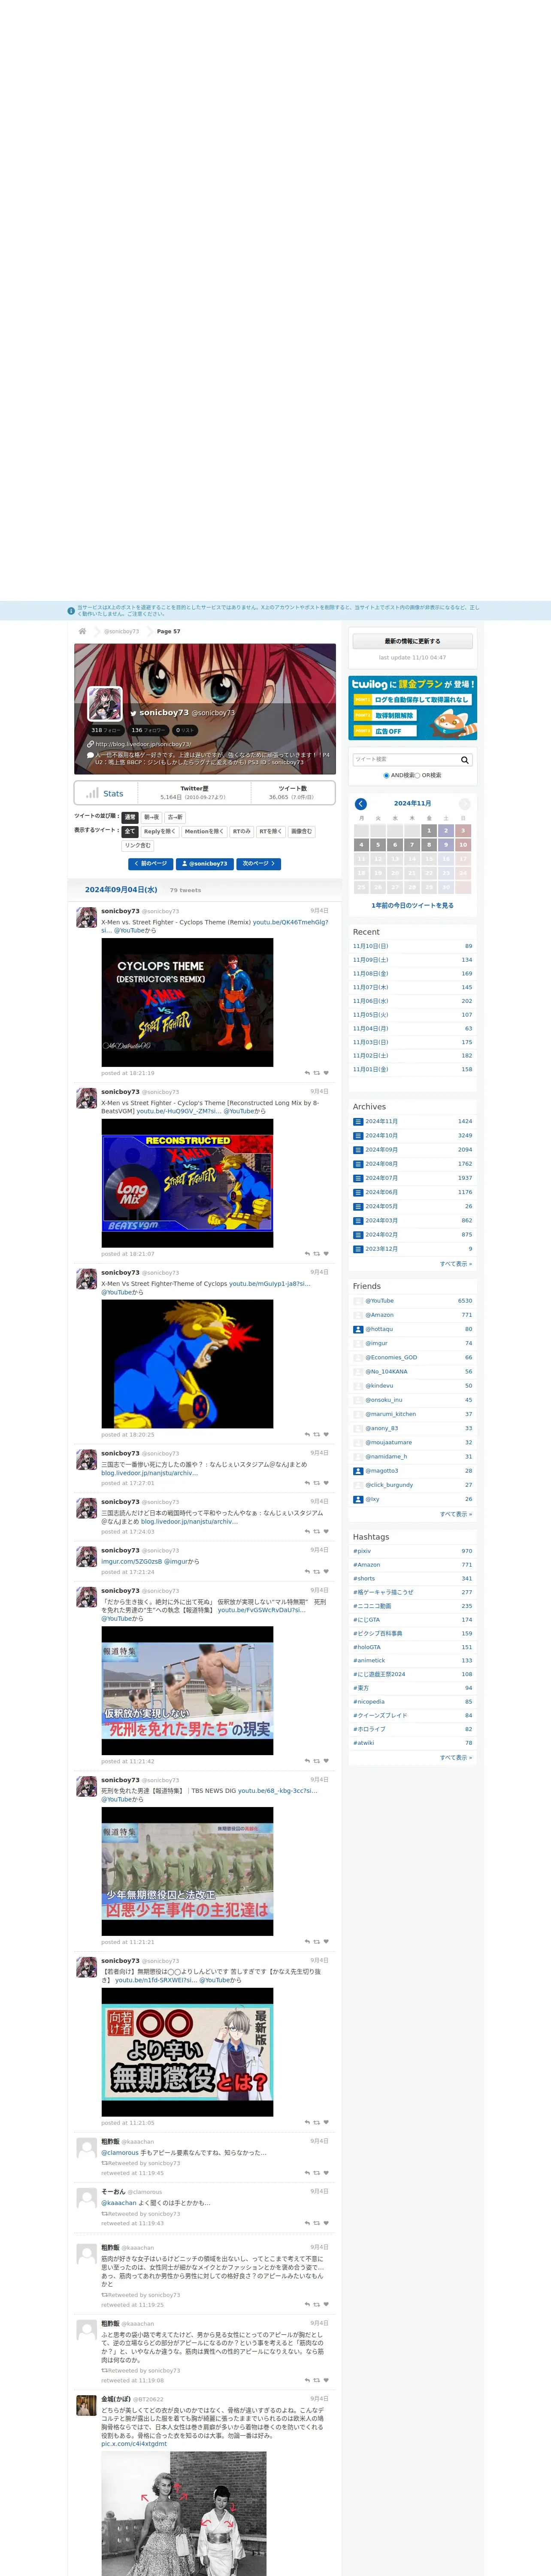Image resolution: width=551 pixels, height=2576 pixels.
Task: Select the OR検索 radio button
Action: click(x=417, y=775)
